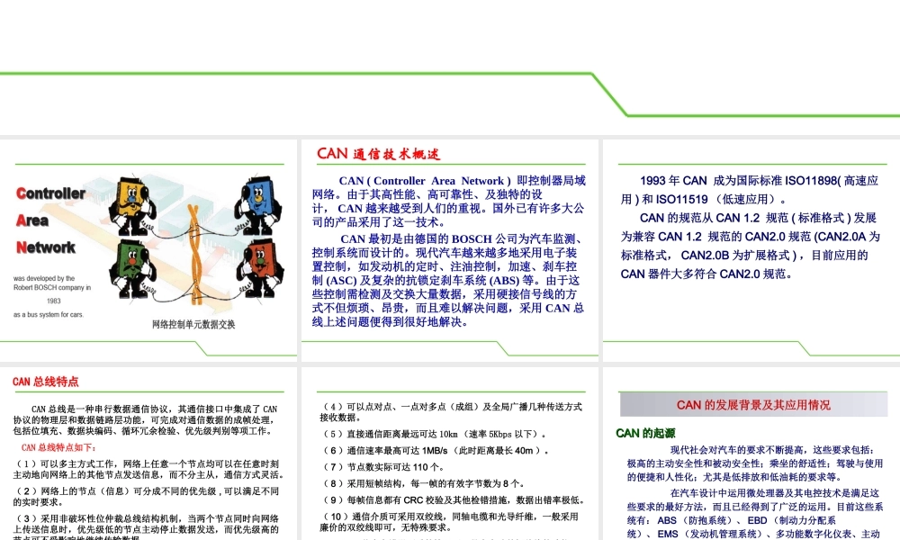Viewport: 900px width, 540px height.
Task: Click the red text 'CAN 总线特点如下:'
Action: tap(59, 447)
